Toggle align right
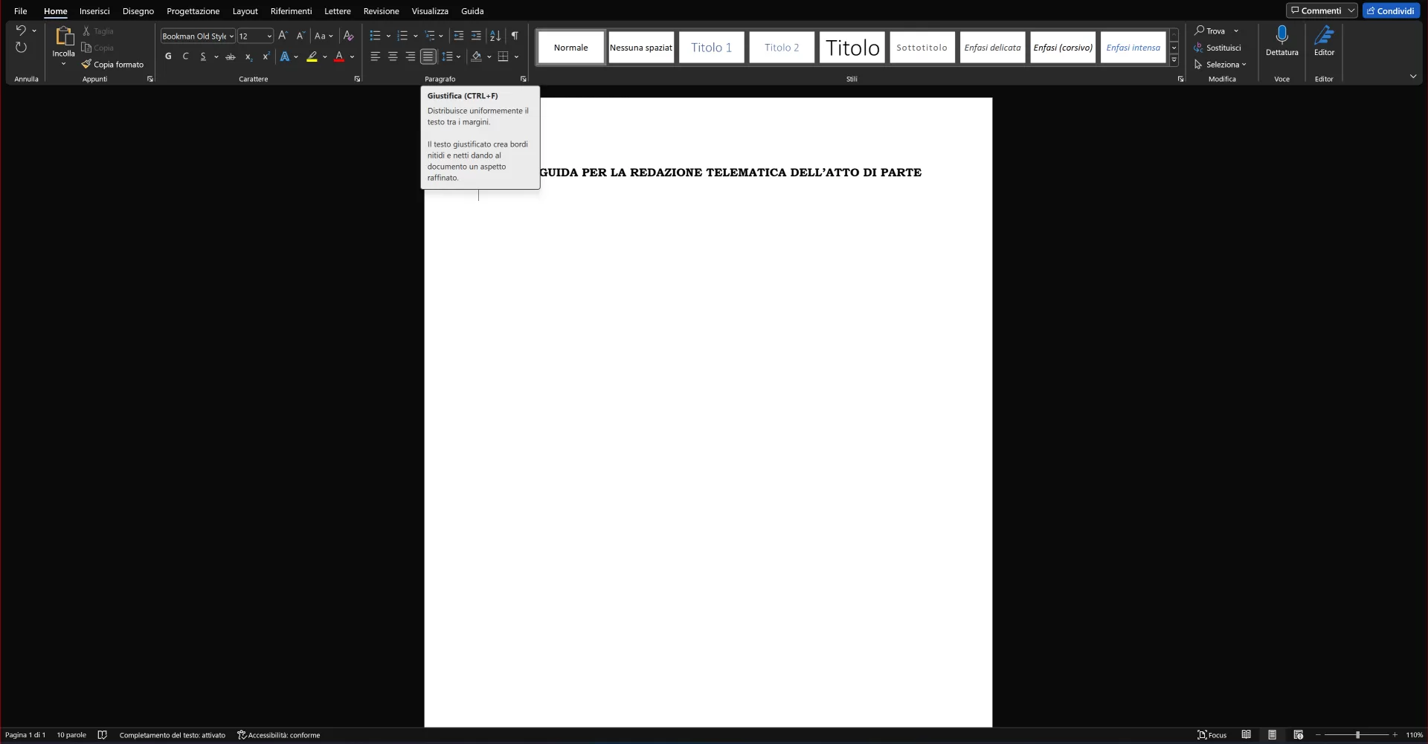Viewport: 1428px width, 744px height. point(411,57)
